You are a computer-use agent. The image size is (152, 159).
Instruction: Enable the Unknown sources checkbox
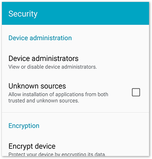pyautogui.click(x=136, y=92)
